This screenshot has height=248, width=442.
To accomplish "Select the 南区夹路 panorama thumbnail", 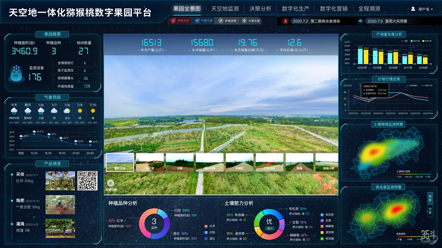I will point(210,162).
